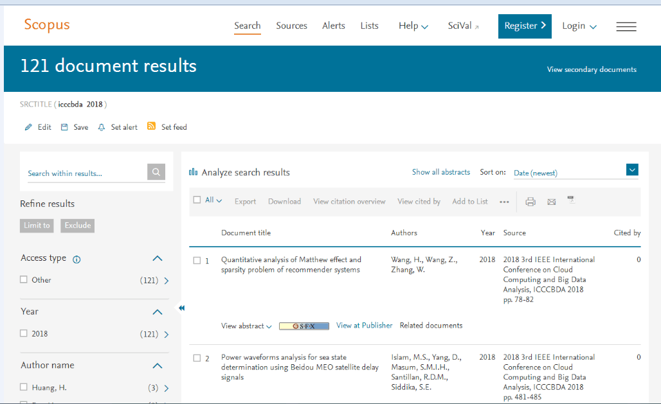Click the email envelope icon

coord(552,202)
